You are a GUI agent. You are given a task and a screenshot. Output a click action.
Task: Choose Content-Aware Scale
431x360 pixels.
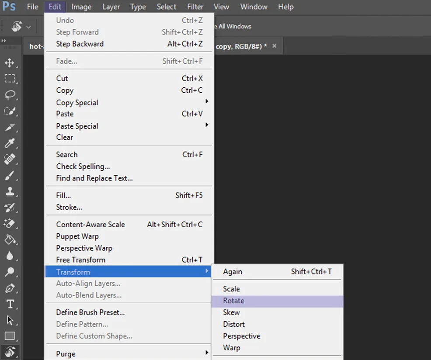pyautogui.click(x=129, y=225)
